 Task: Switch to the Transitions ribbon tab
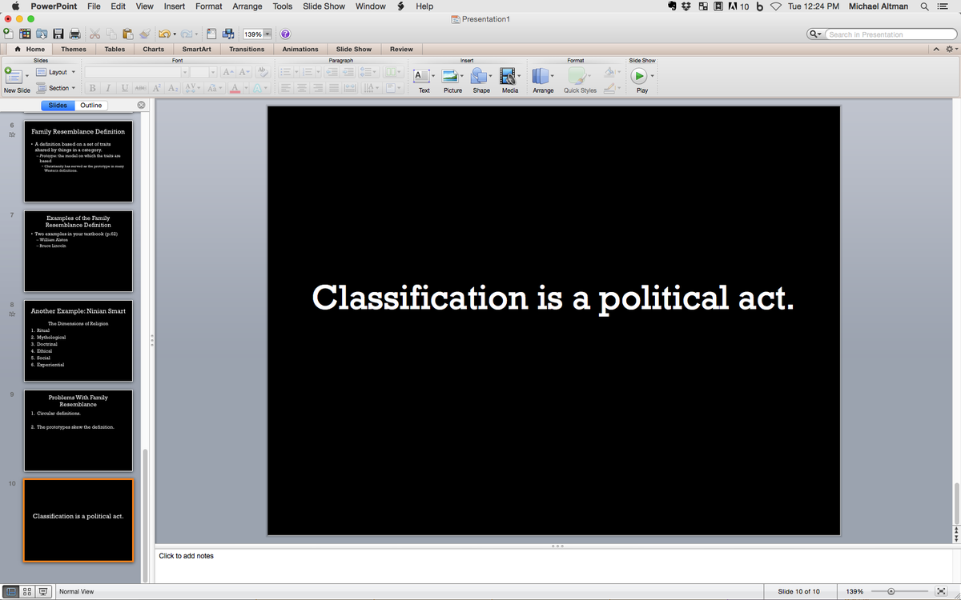pyautogui.click(x=247, y=49)
